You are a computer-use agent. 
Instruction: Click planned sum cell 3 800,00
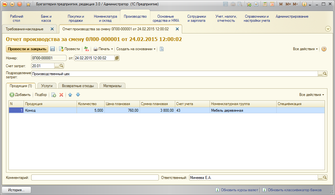[x=157, y=110]
